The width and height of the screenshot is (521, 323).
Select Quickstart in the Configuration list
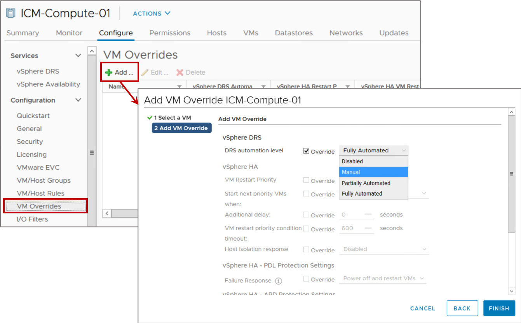pyautogui.click(x=33, y=115)
